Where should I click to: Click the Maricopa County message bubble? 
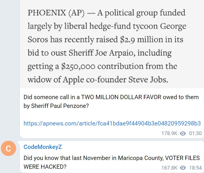tap(112, 157)
